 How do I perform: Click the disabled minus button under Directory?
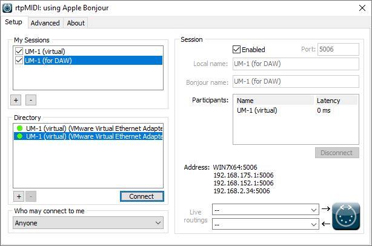(x=31, y=196)
